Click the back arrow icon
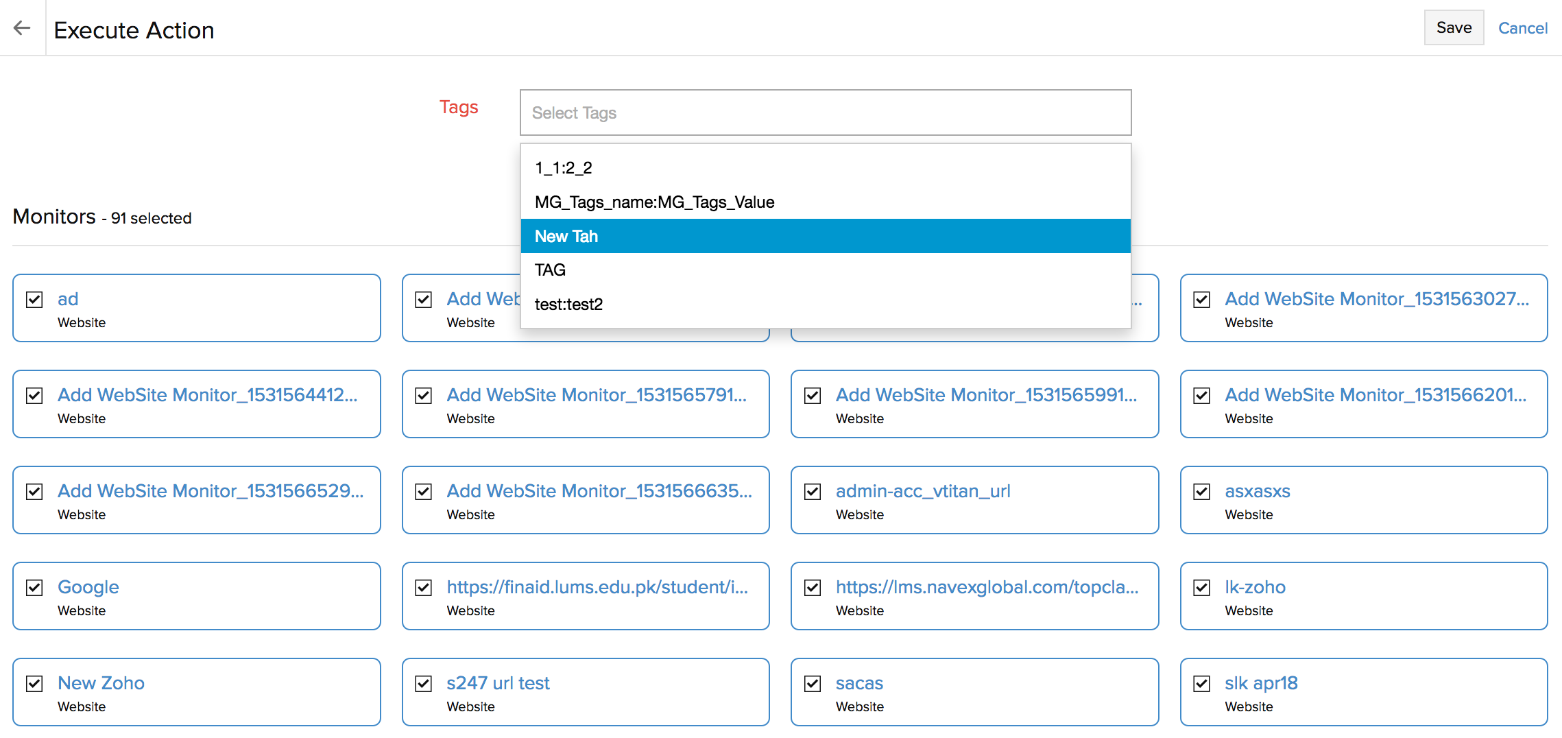 [22, 27]
